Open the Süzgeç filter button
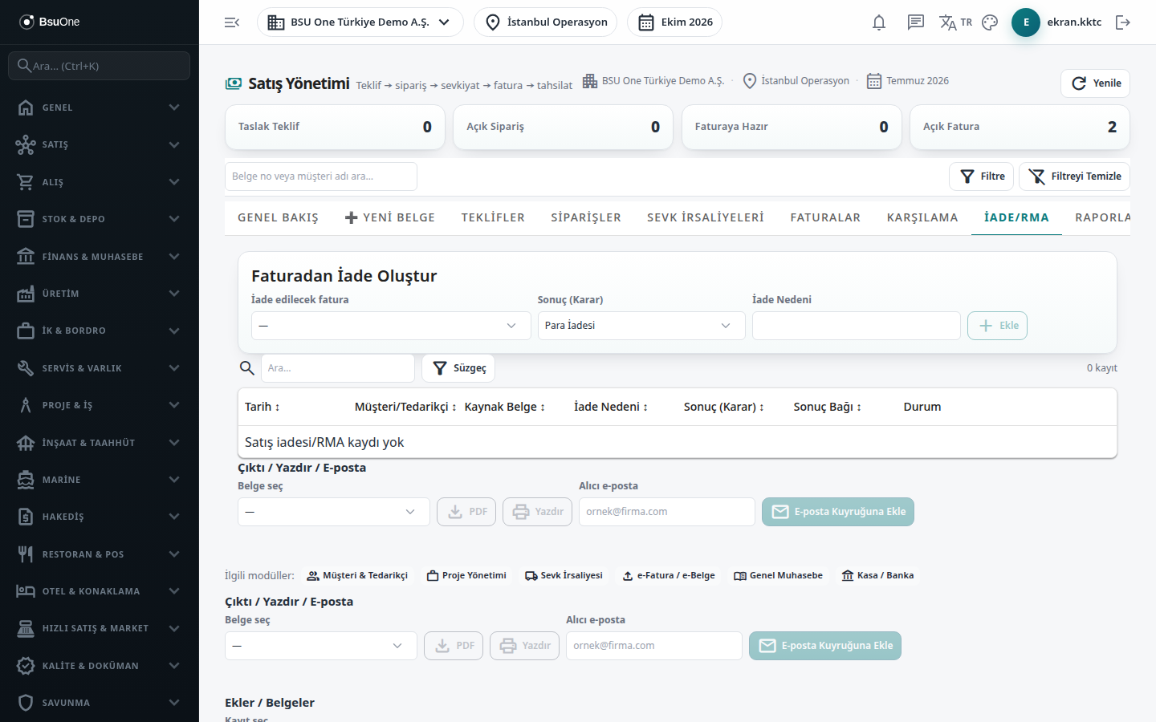 pyautogui.click(x=458, y=368)
